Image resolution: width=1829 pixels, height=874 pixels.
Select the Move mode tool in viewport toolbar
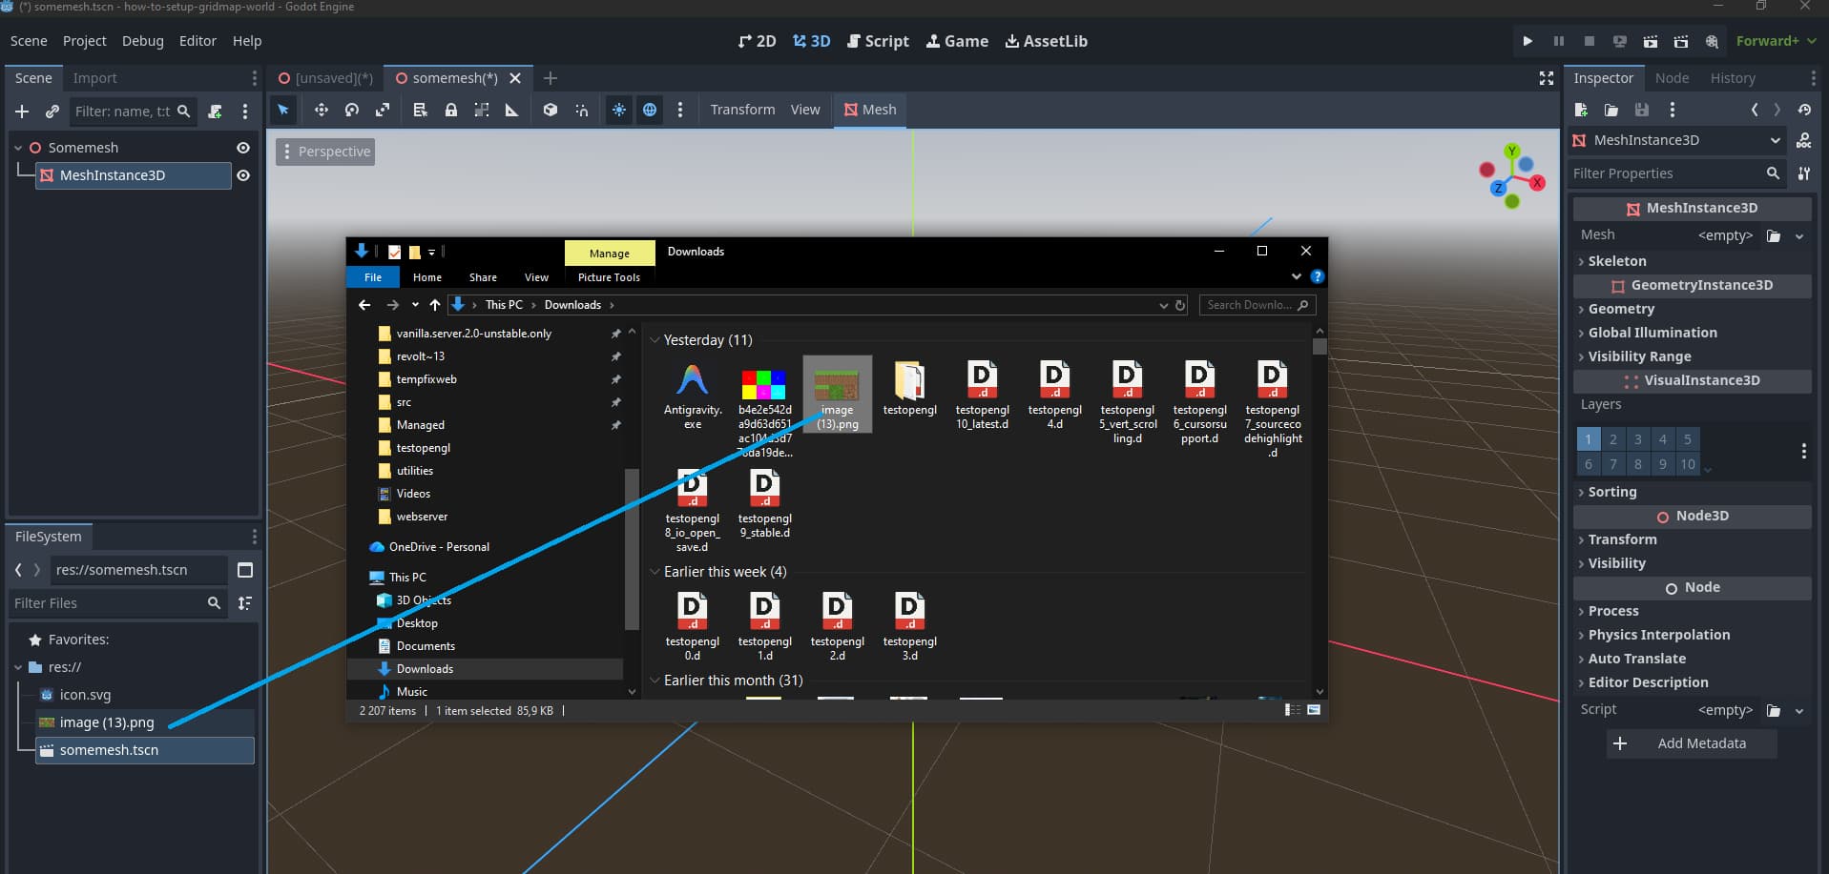[321, 110]
